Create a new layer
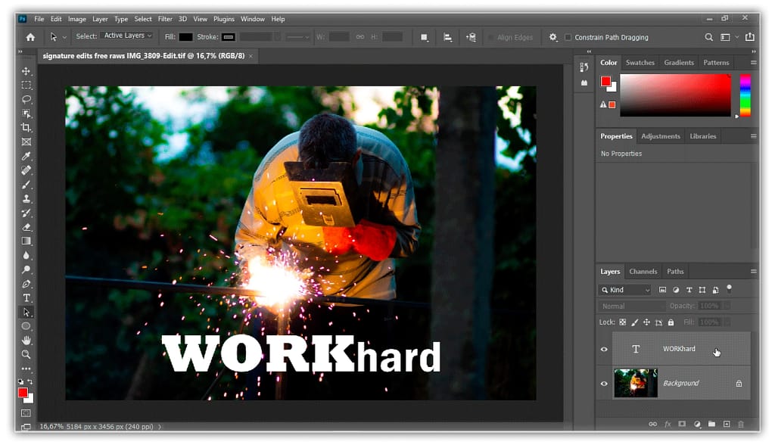 click(727, 424)
